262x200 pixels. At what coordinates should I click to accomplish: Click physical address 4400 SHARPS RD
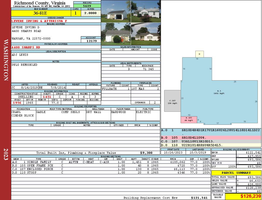click(x=26, y=47)
